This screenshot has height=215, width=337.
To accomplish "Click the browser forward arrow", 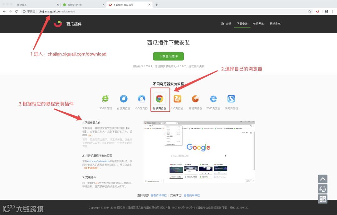I will [10, 12].
